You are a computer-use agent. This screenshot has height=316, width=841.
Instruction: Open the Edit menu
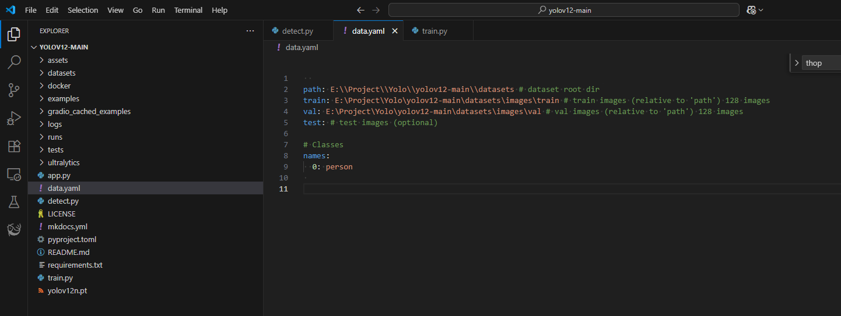click(52, 10)
